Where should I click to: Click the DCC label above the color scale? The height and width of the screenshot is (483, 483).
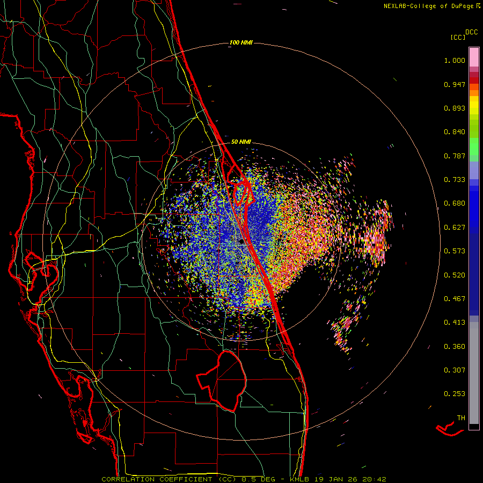pos(471,32)
